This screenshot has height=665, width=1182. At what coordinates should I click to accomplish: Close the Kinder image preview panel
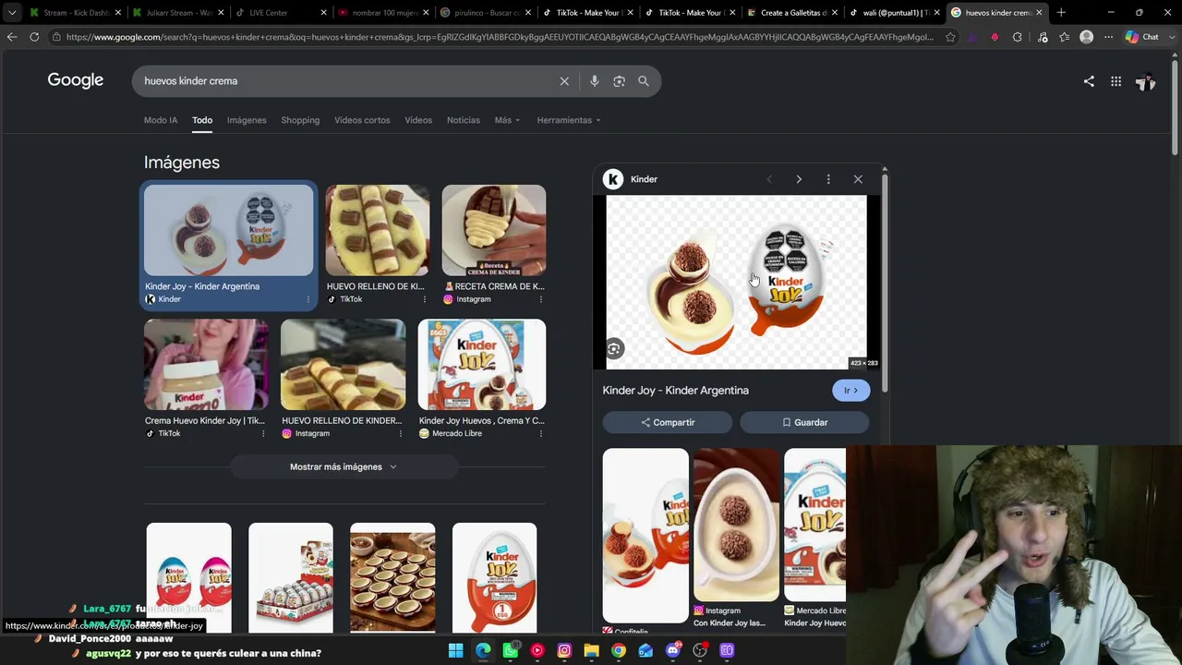tap(858, 179)
